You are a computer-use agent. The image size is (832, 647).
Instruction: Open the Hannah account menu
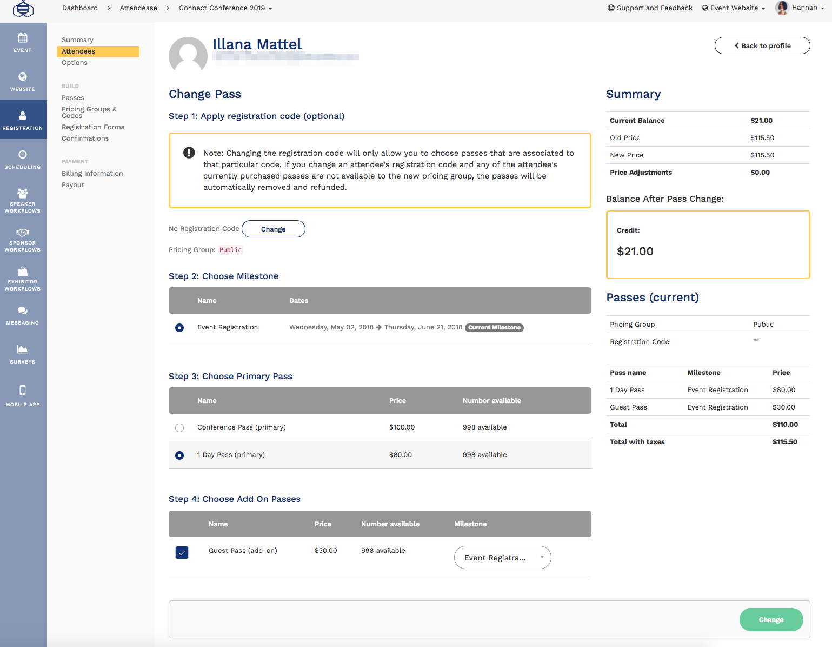click(x=806, y=8)
